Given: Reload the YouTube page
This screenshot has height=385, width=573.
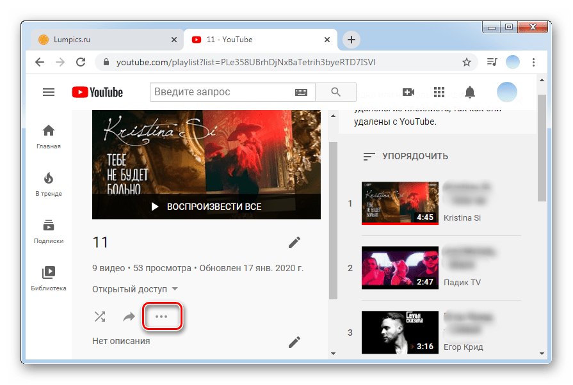Looking at the screenshot, I should (x=81, y=62).
